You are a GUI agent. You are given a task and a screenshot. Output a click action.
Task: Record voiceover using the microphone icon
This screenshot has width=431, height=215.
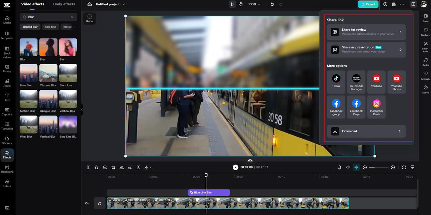click(x=340, y=167)
